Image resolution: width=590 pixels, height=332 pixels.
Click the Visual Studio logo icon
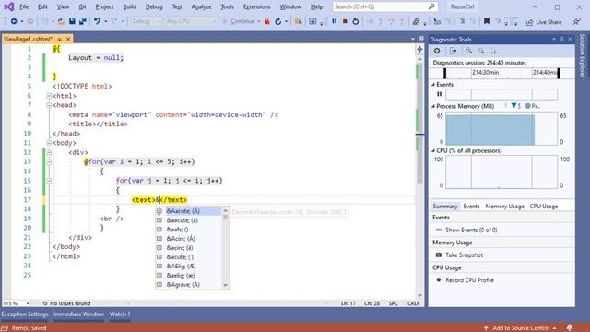(8, 6)
